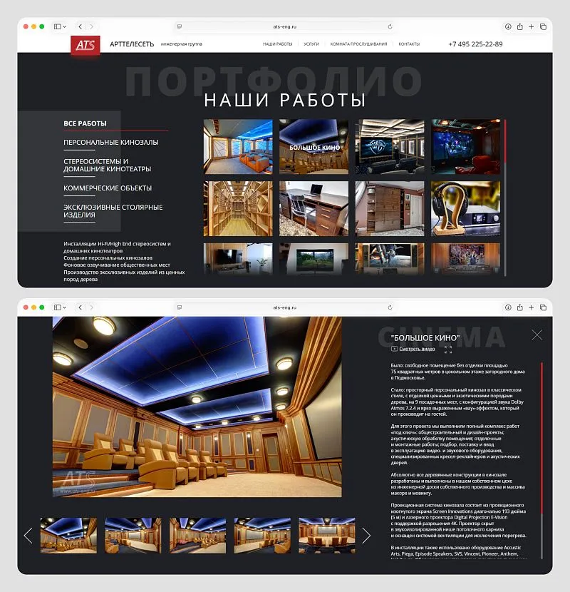
Task: Open downloads icon in bottom browser window
Action: pos(508,307)
